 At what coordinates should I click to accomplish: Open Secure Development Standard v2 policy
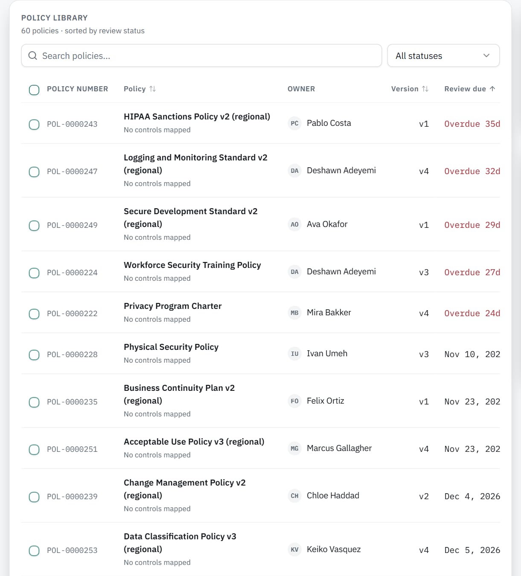click(190, 218)
